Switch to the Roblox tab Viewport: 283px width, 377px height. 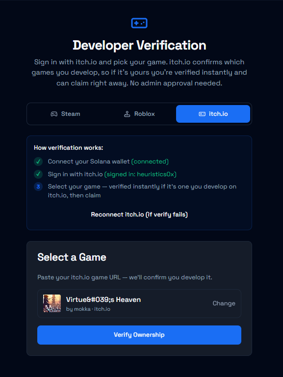click(139, 114)
